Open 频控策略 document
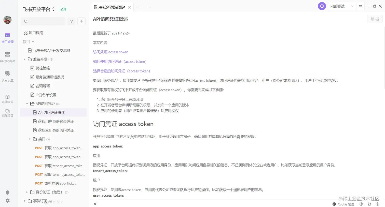Image resolution: width=385 pixels, height=207 pixels. [40, 68]
